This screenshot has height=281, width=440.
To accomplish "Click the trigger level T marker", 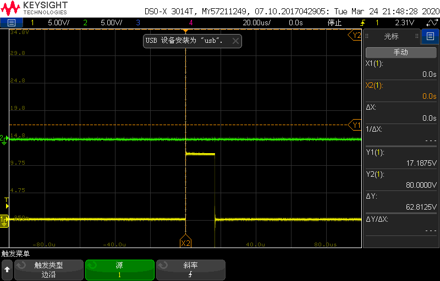I will 7,203.
